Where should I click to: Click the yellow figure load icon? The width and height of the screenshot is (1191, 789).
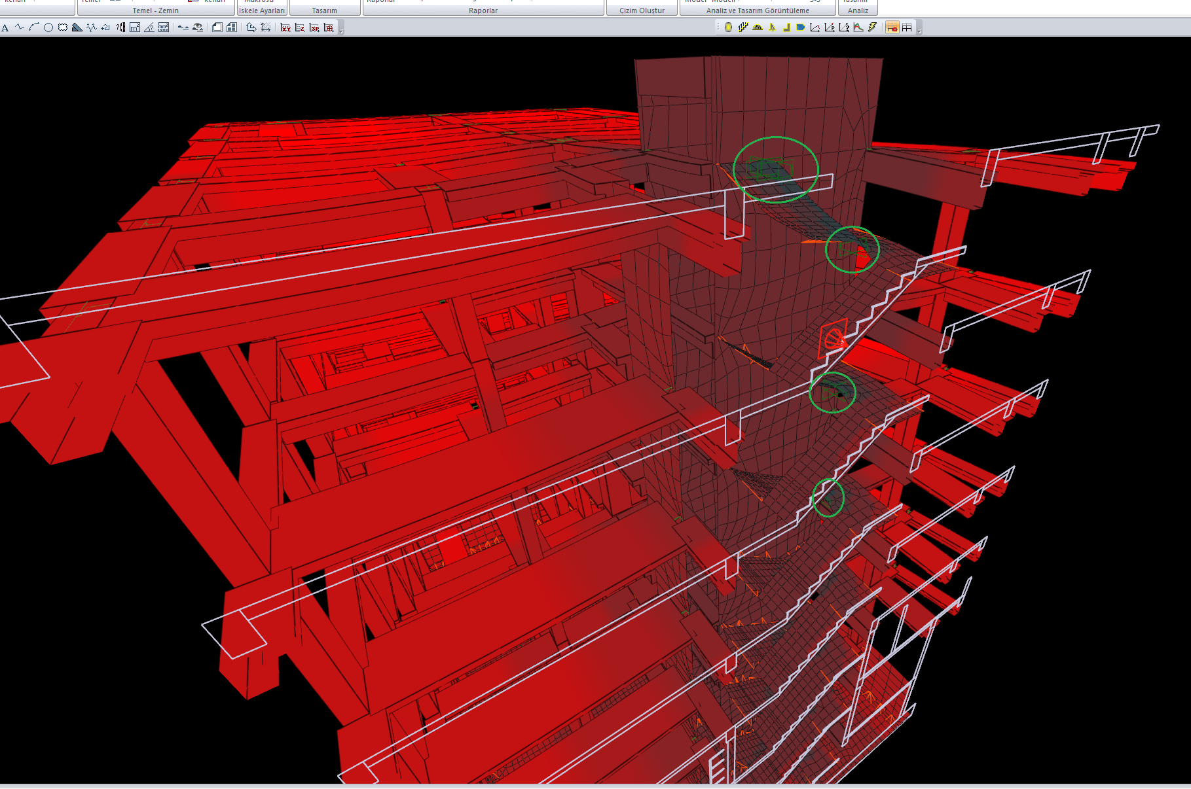pyautogui.click(x=772, y=27)
